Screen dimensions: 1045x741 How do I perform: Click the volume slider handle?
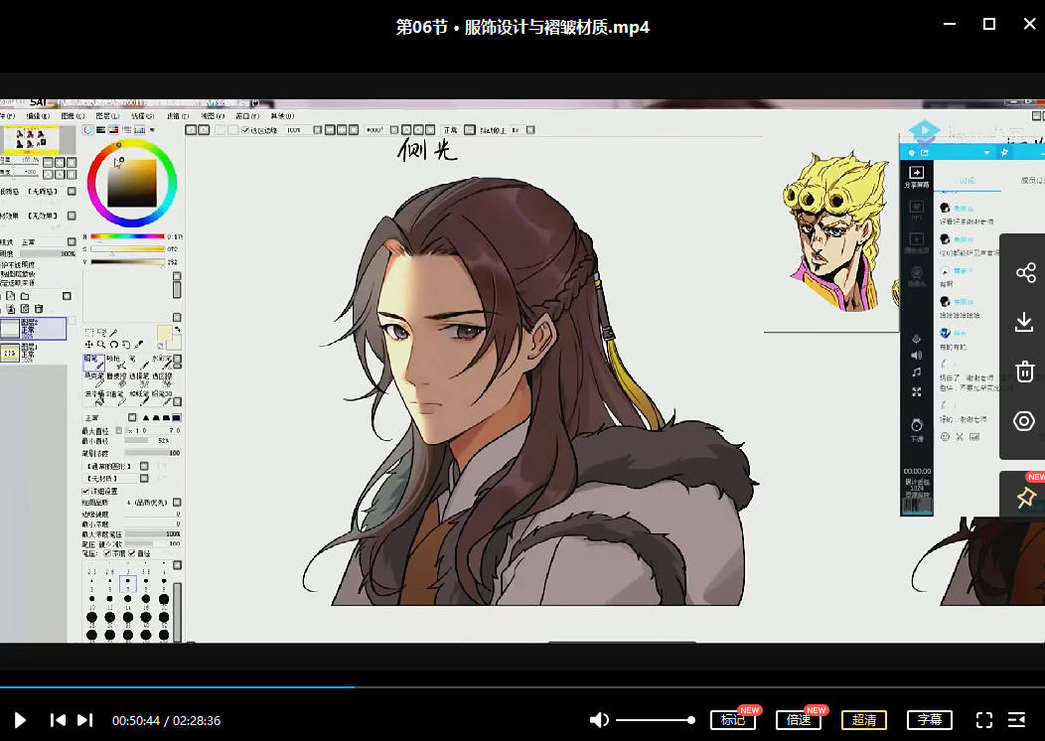[x=691, y=720]
